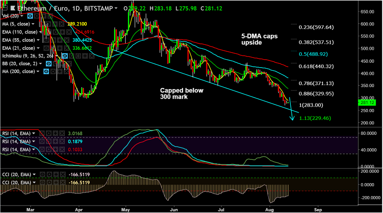The width and height of the screenshot is (383, 213).
Task: Click plus icon on Ichimoku row
Action: [x=85, y=56]
